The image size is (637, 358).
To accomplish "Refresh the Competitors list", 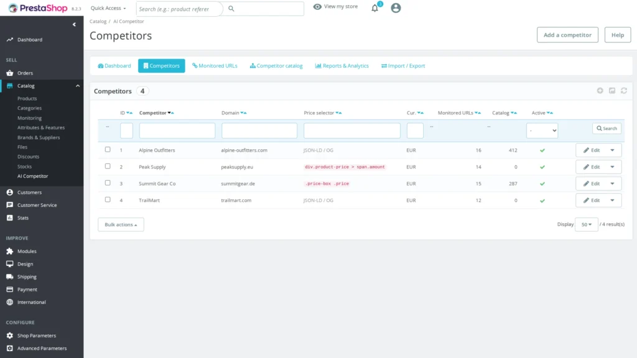I will tap(624, 91).
